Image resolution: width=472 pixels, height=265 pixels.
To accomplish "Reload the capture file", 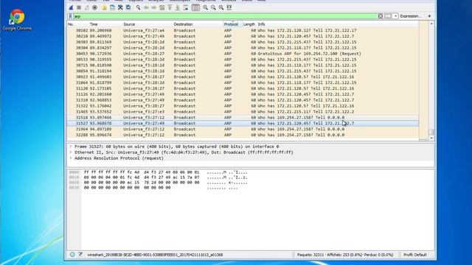I will click(128, 7).
